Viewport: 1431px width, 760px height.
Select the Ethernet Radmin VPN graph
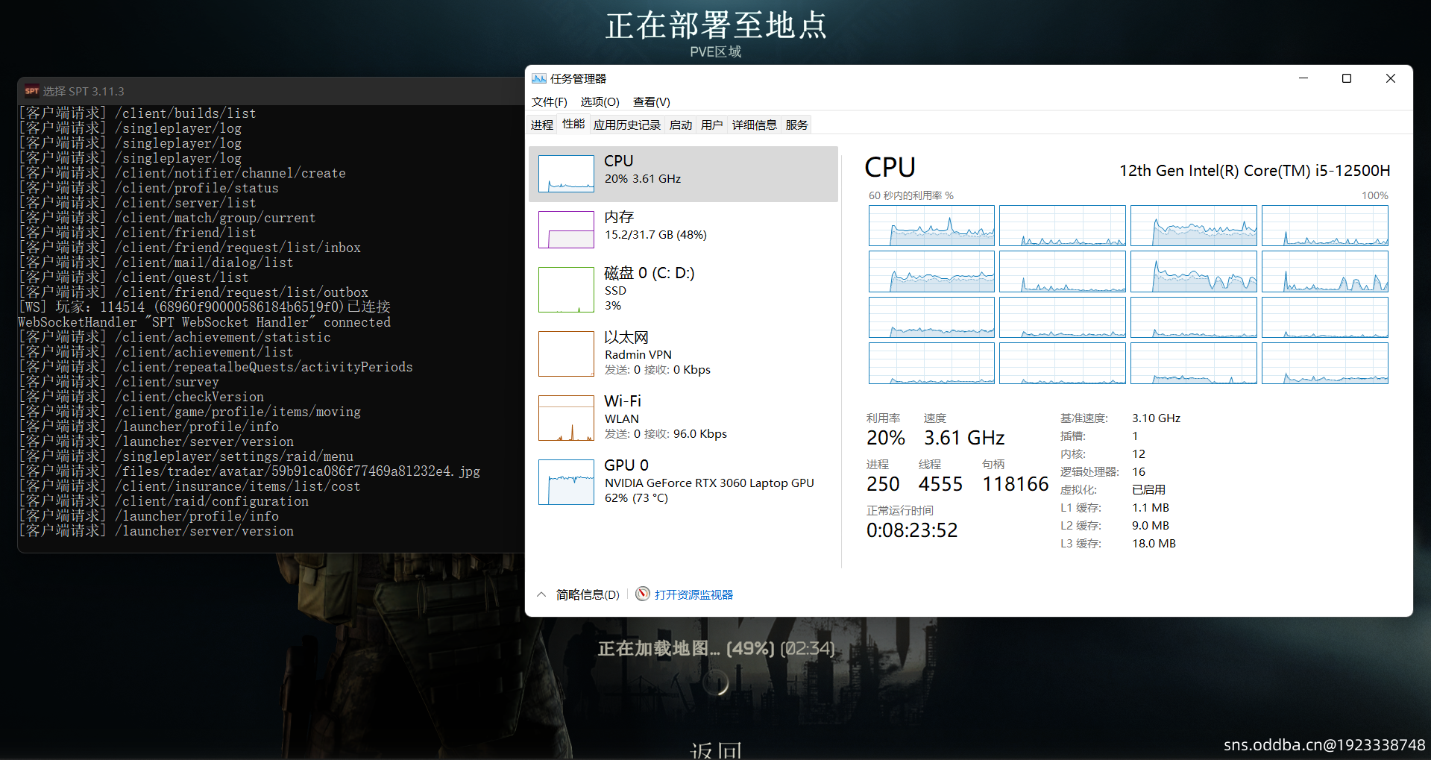(x=566, y=354)
